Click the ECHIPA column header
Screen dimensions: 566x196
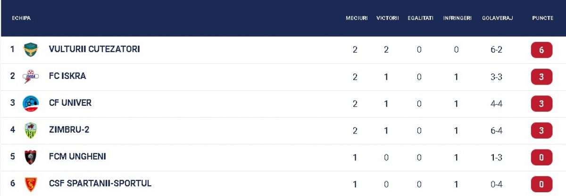click(x=21, y=18)
